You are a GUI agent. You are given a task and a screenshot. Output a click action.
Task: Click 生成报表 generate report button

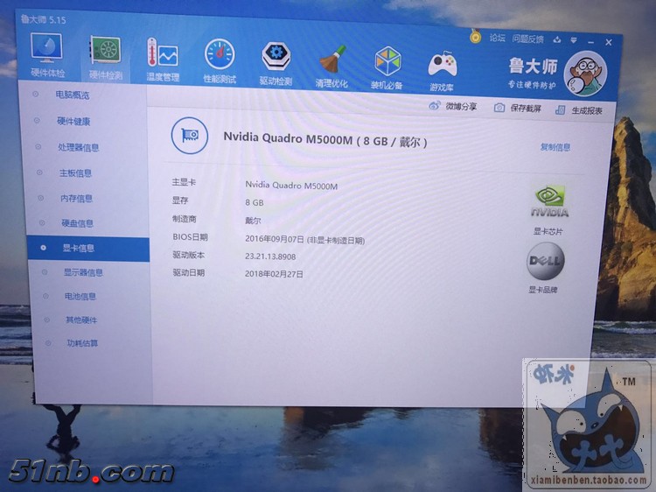(x=579, y=110)
